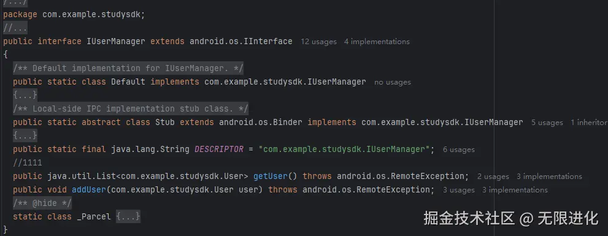
Task: Open the '5 usages' hint on Stub class
Action: (x=547, y=123)
